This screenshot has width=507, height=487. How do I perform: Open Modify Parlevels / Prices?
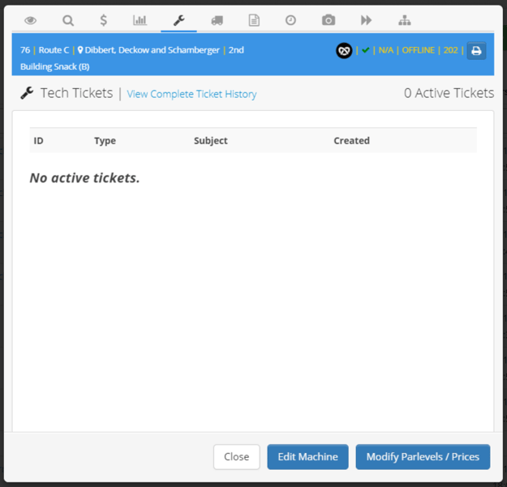(x=423, y=457)
